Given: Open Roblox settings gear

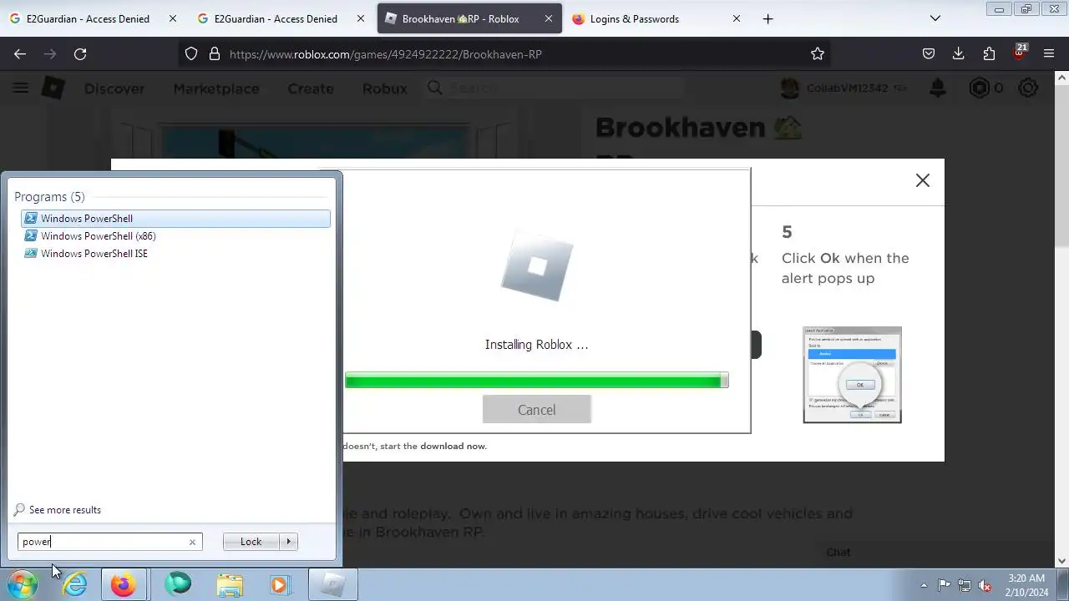Looking at the screenshot, I should click(x=1028, y=88).
